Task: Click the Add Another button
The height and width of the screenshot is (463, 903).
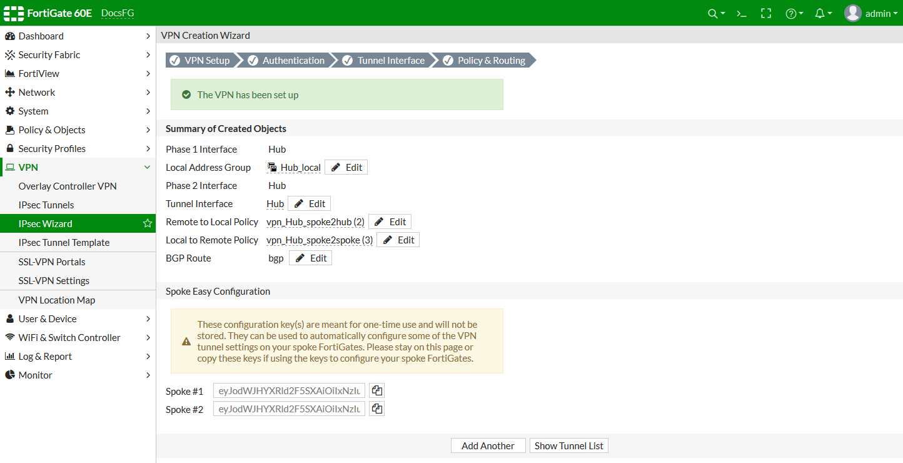Action: (x=488, y=445)
